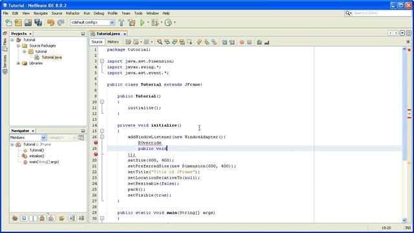The image size is (414, 233).
Task: Click the Save All toolbar icon
Action: 38,23
